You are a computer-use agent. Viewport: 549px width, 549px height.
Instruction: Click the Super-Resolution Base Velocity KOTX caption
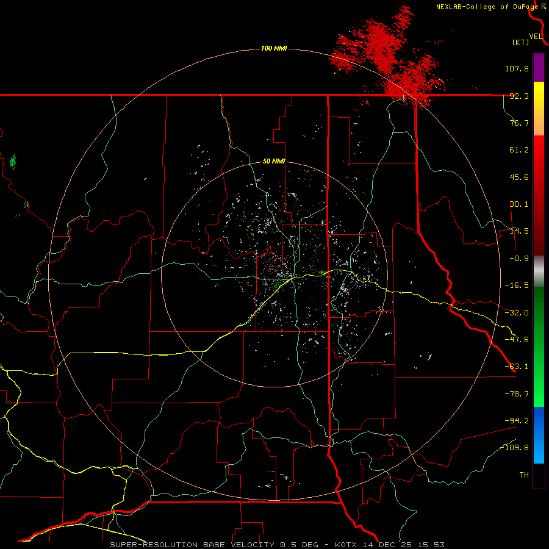click(278, 545)
